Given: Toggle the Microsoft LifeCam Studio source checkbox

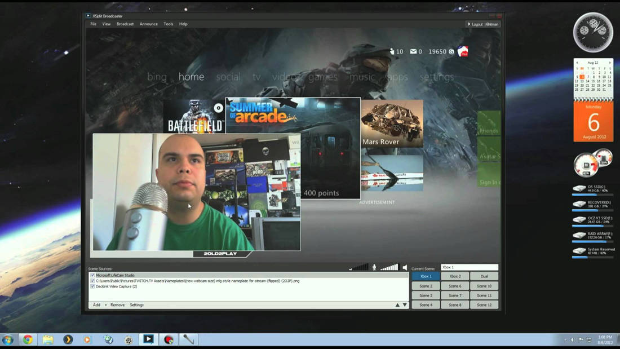Looking at the screenshot, I should click(92, 275).
